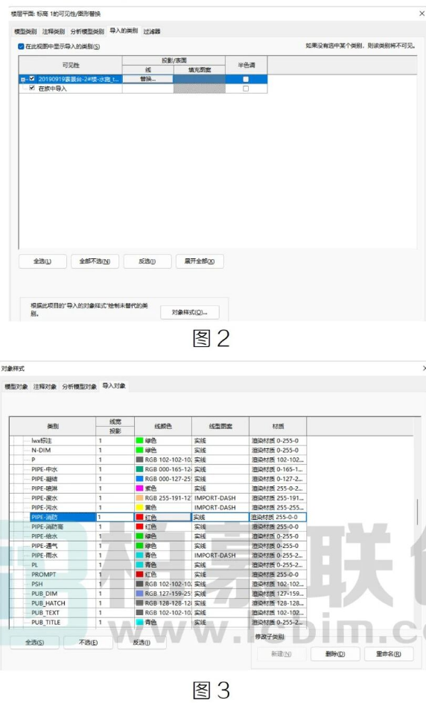
Task: Click color swatch of PIPE-中水 row
Action: point(139,469)
